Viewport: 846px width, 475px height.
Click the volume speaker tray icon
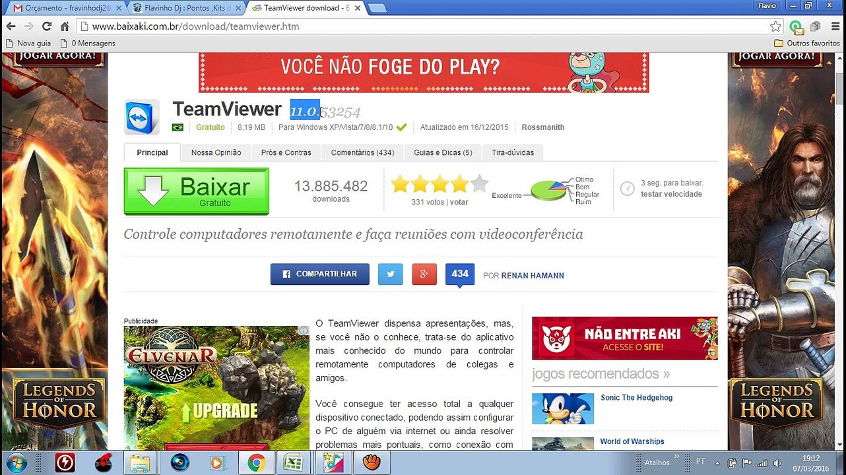click(777, 462)
